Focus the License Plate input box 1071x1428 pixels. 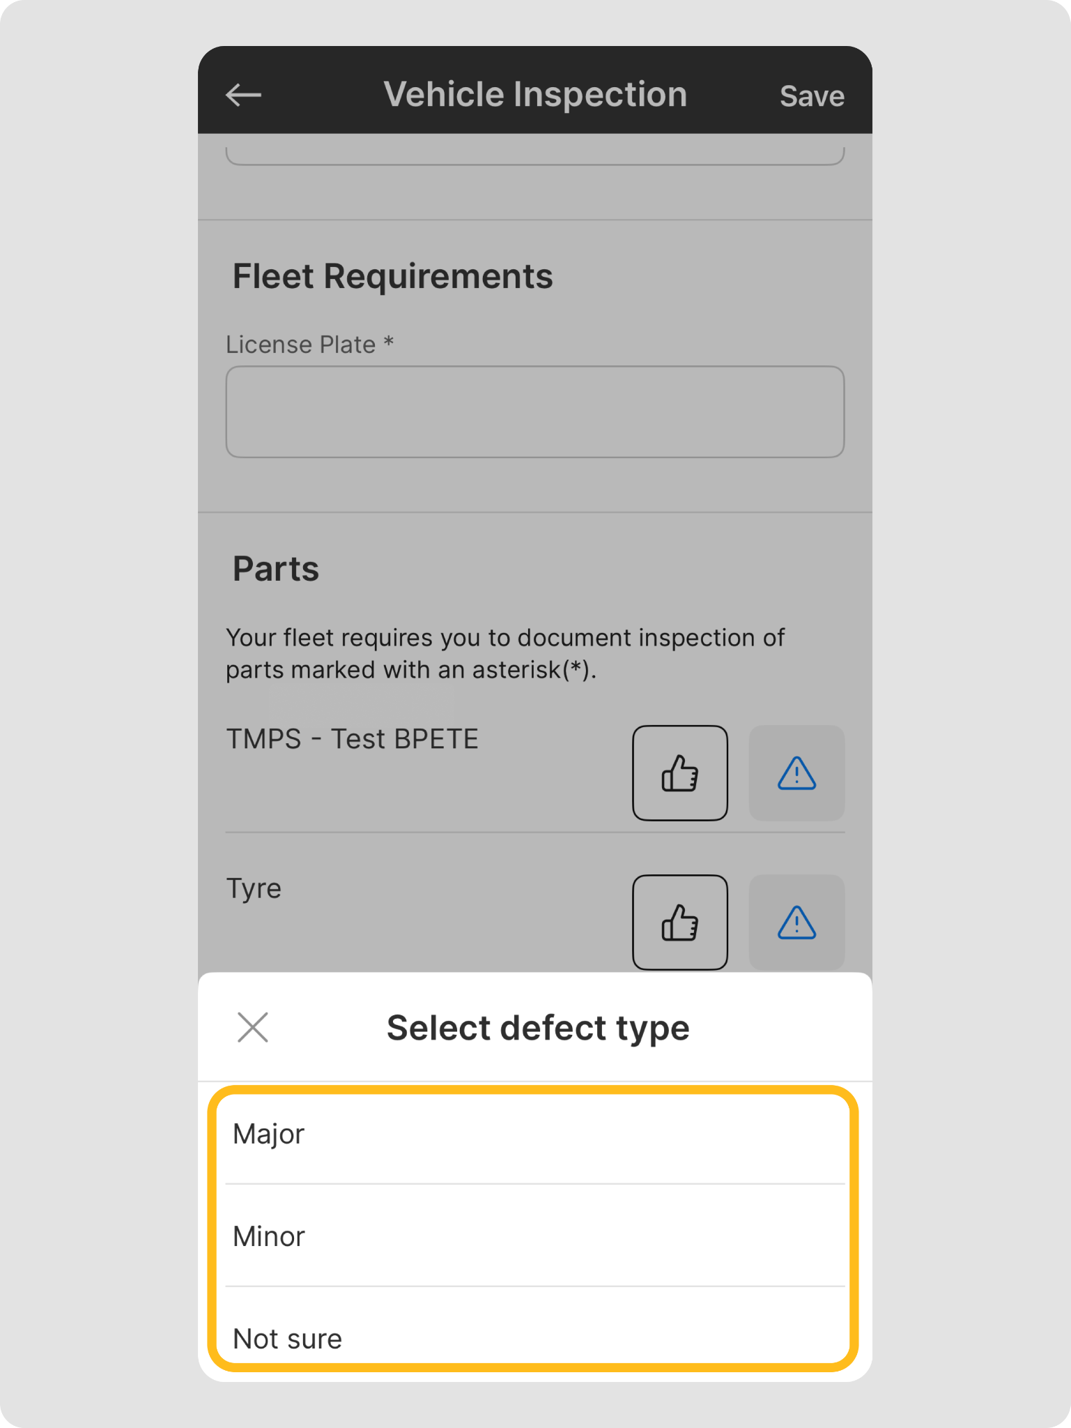pos(534,411)
